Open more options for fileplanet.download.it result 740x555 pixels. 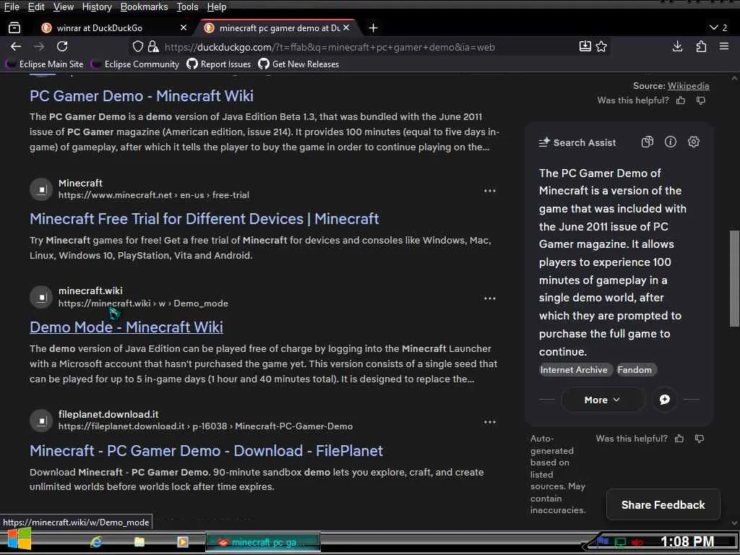[490, 422]
